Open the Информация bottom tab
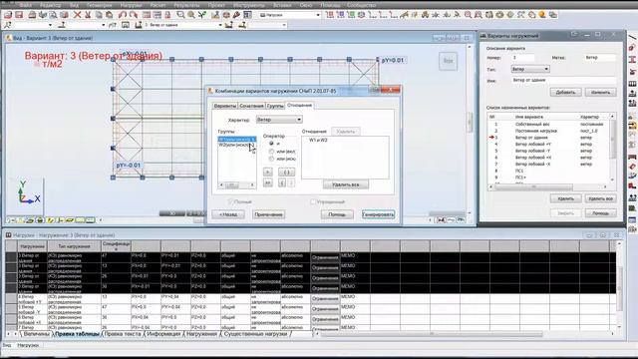Image resolution: width=638 pixels, height=359 pixels. (x=163, y=334)
